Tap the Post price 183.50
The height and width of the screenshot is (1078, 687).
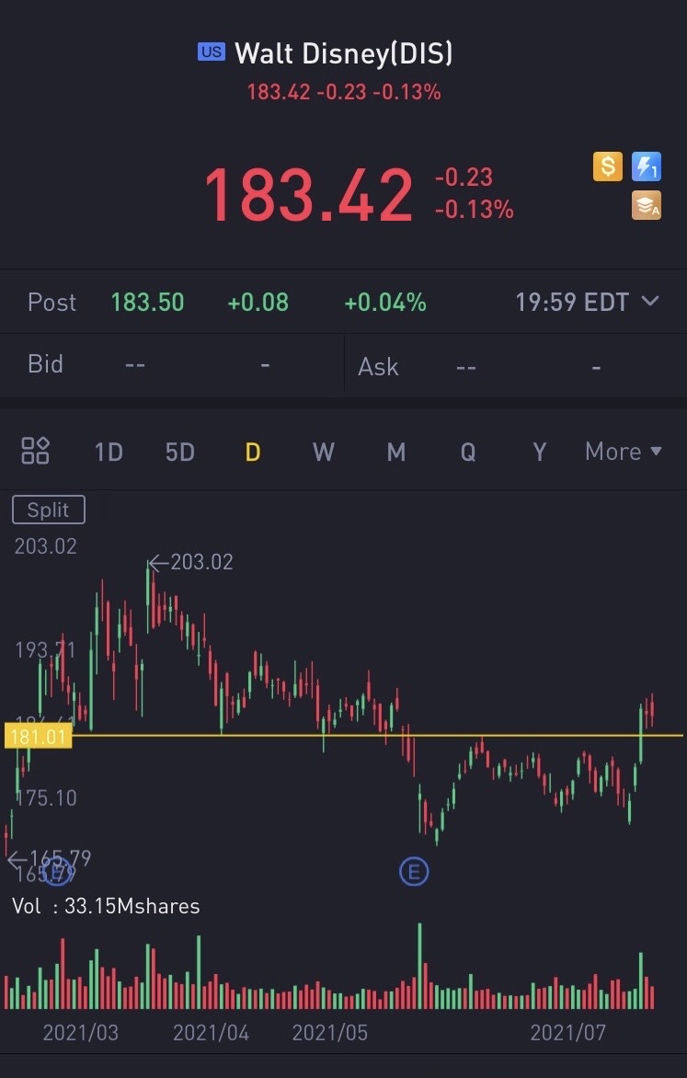148,303
